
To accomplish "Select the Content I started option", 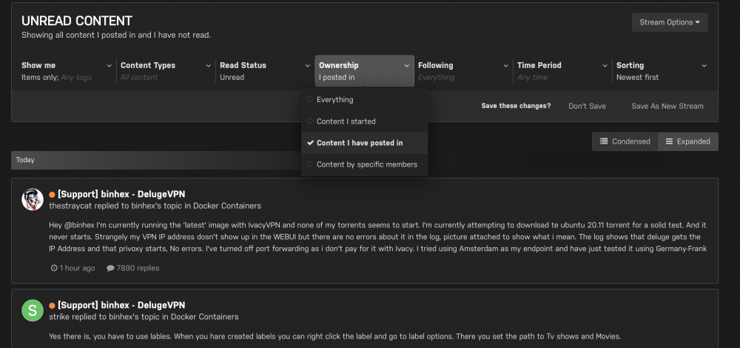I will (x=365, y=121).
